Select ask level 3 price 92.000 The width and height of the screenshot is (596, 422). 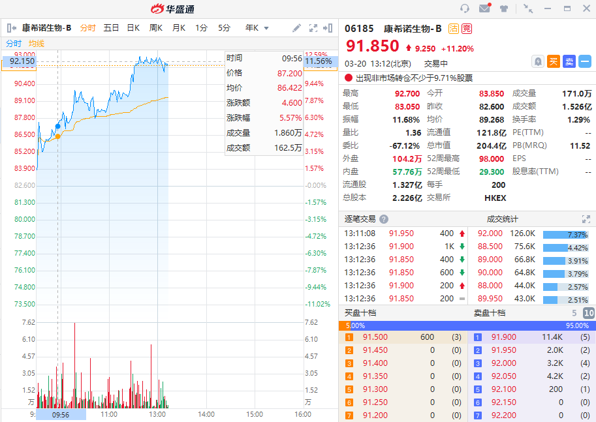504,363
